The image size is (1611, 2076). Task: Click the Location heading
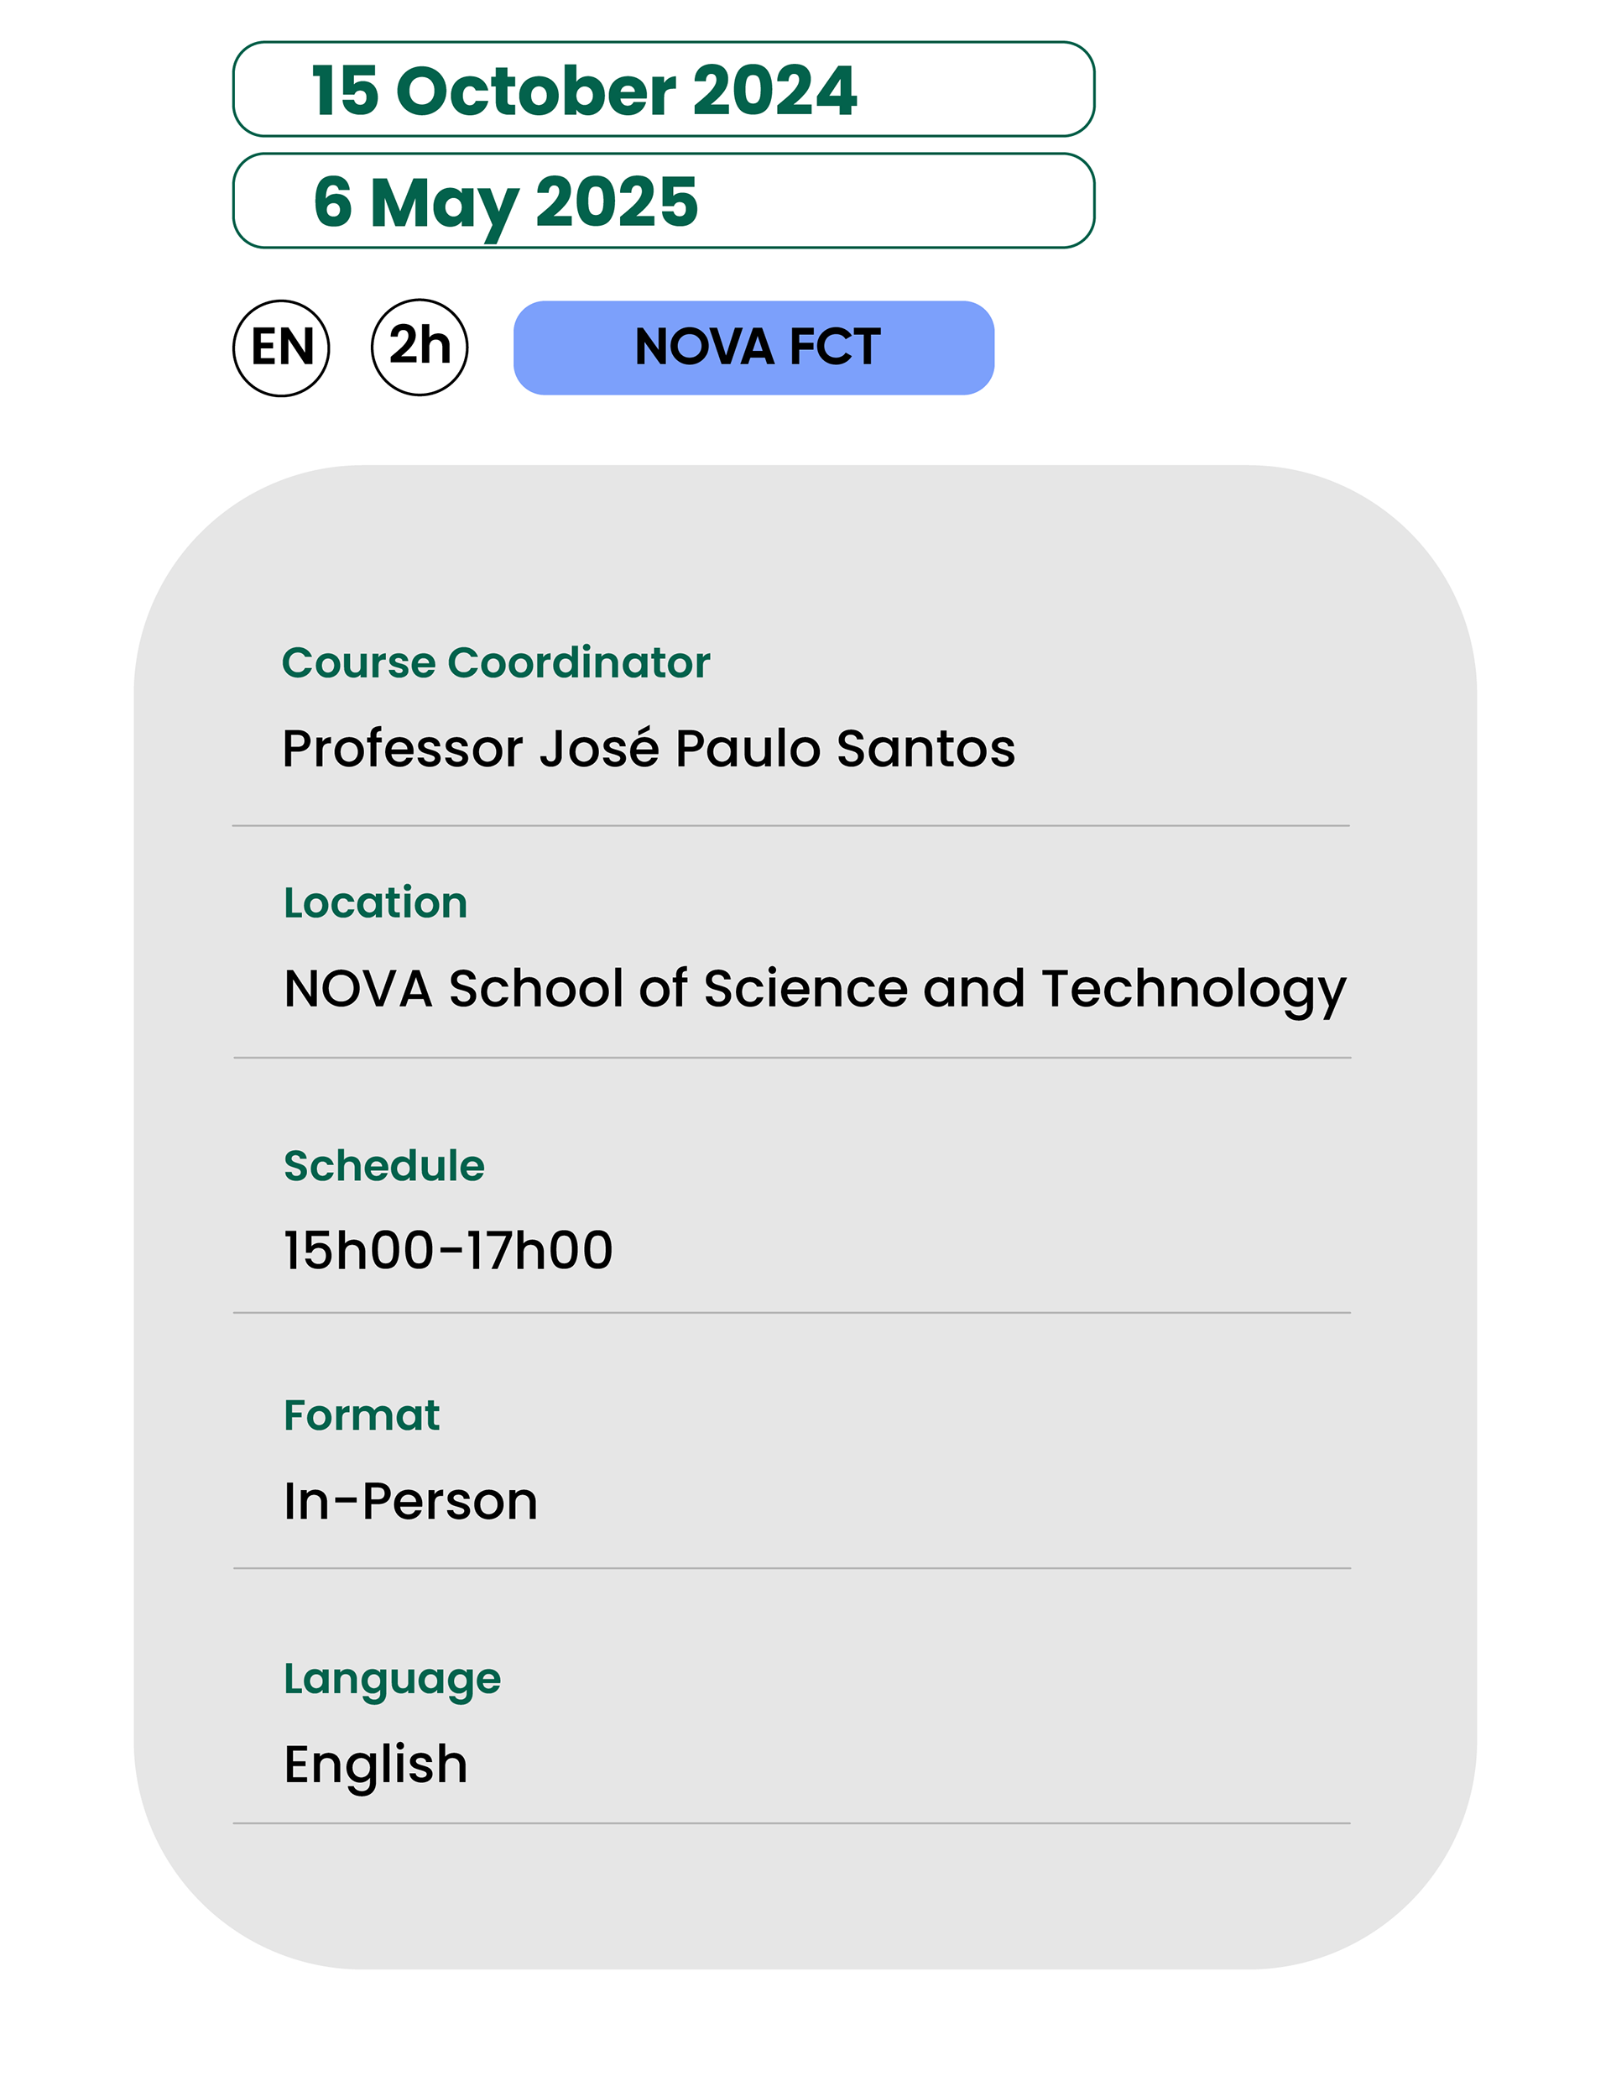375,902
